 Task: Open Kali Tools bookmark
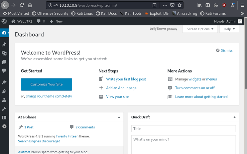(x=131, y=13)
